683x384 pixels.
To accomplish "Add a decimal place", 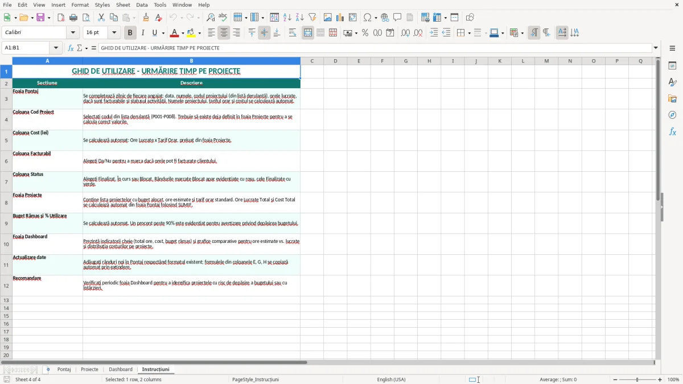I will [x=406, y=33].
